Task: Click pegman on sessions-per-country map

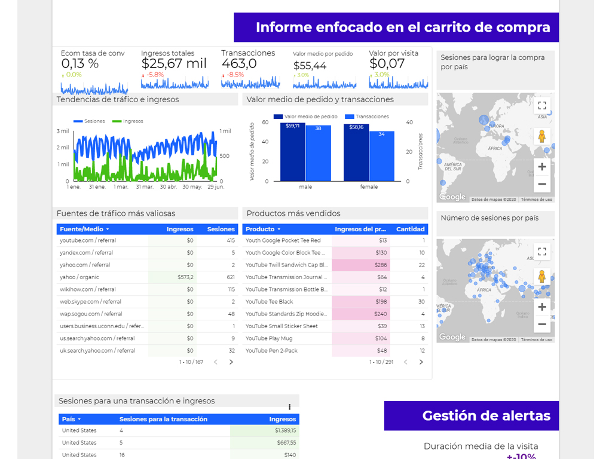Action: point(541,277)
